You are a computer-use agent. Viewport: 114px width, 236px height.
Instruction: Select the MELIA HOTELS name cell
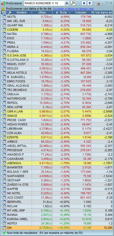tap(19, 73)
